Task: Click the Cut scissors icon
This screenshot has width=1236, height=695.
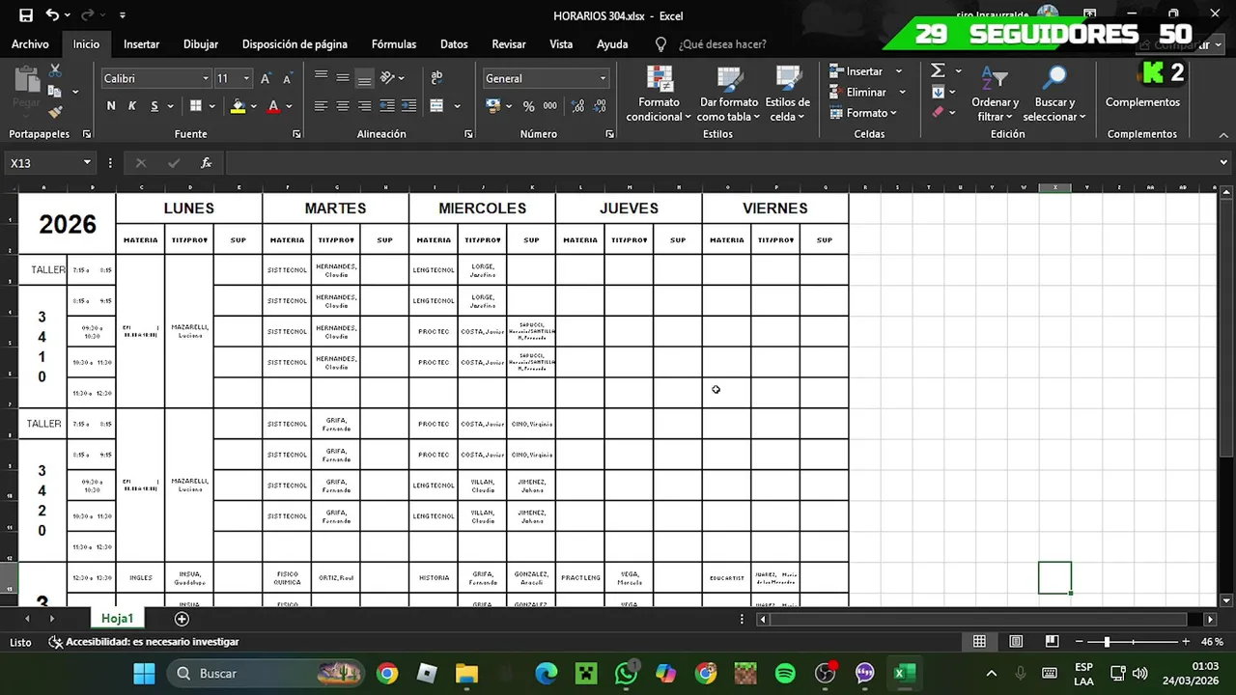Action: pos(55,71)
